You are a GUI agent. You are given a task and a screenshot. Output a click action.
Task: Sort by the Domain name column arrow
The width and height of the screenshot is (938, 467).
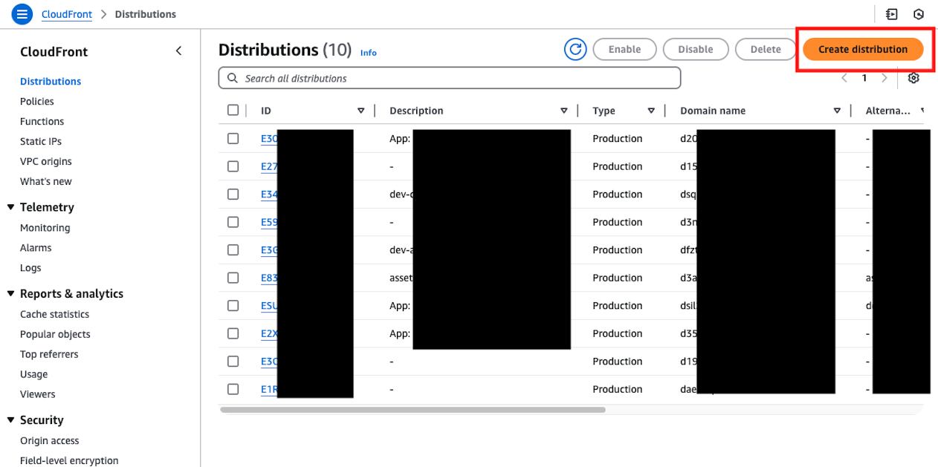pyautogui.click(x=837, y=111)
